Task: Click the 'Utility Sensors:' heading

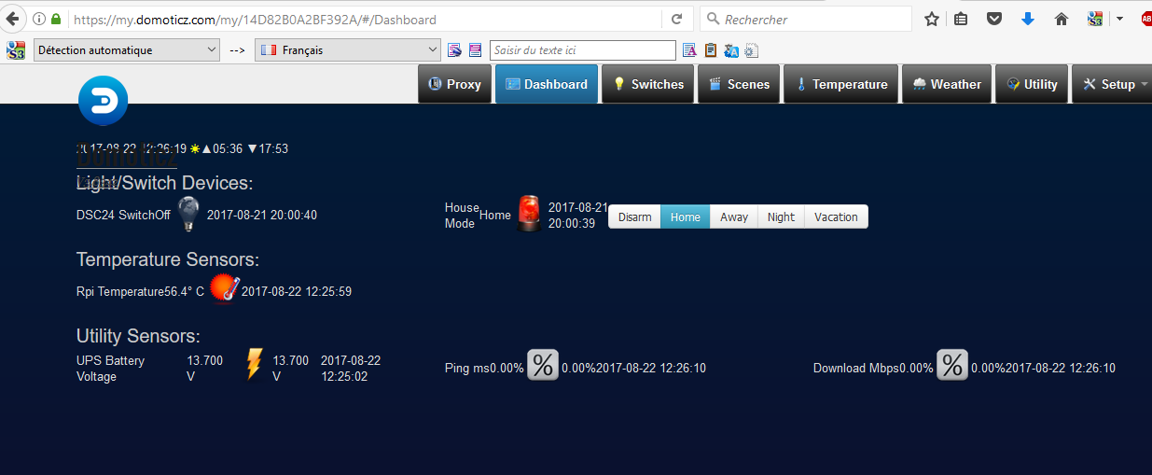Action: click(138, 336)
